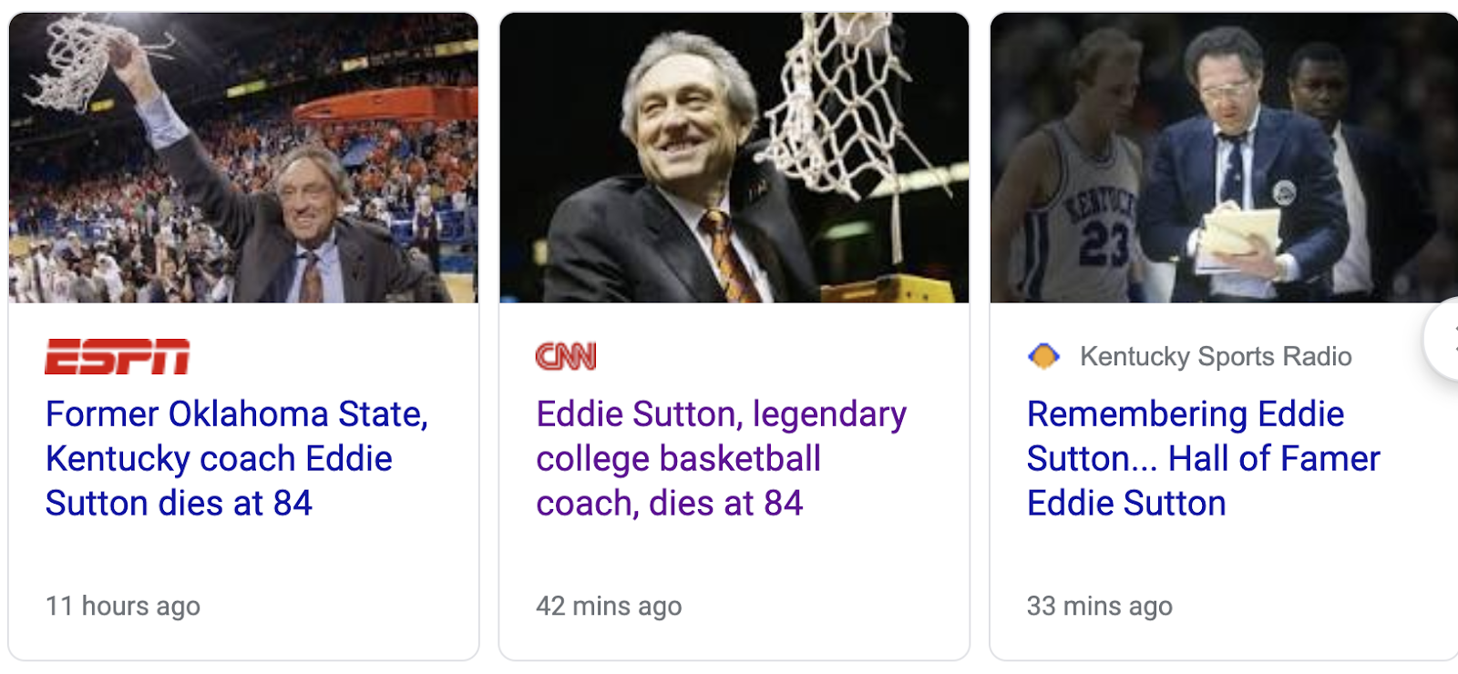Click the CNN logo

(x=566, y=356)
